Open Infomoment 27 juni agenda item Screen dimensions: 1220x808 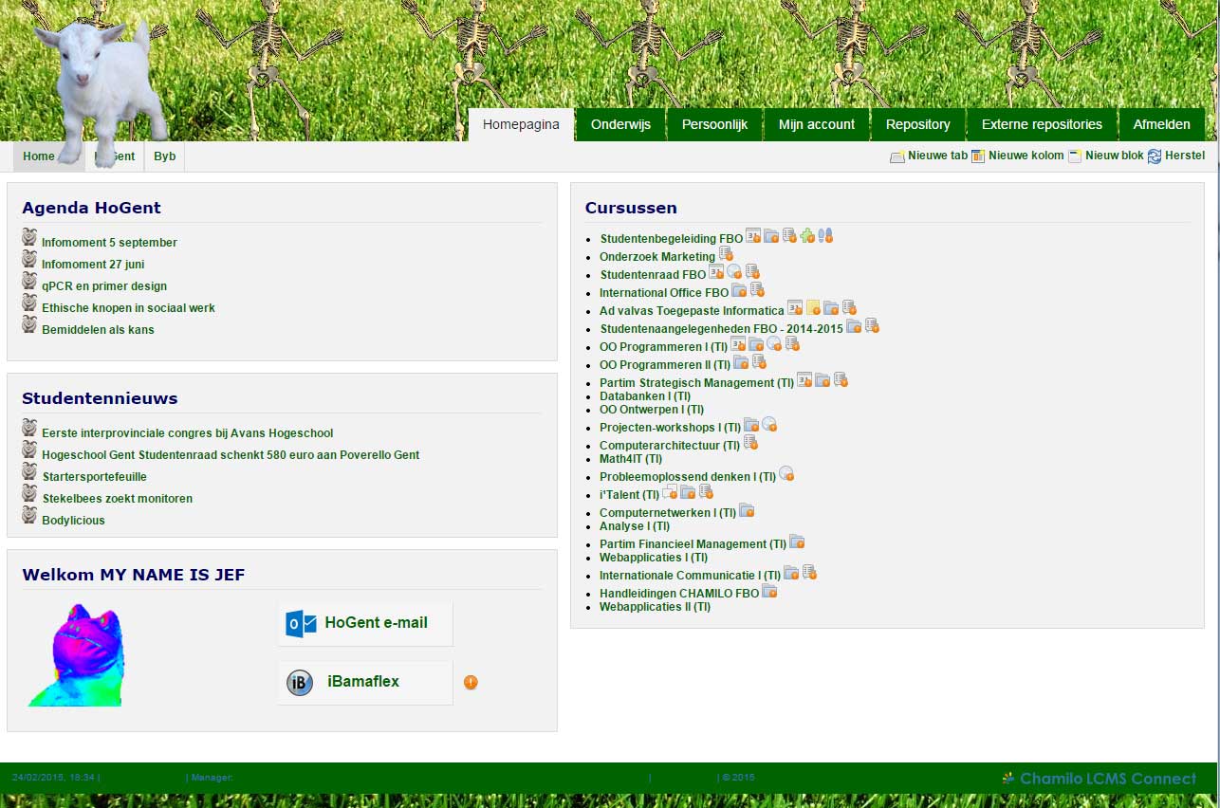tap(93, 265)
